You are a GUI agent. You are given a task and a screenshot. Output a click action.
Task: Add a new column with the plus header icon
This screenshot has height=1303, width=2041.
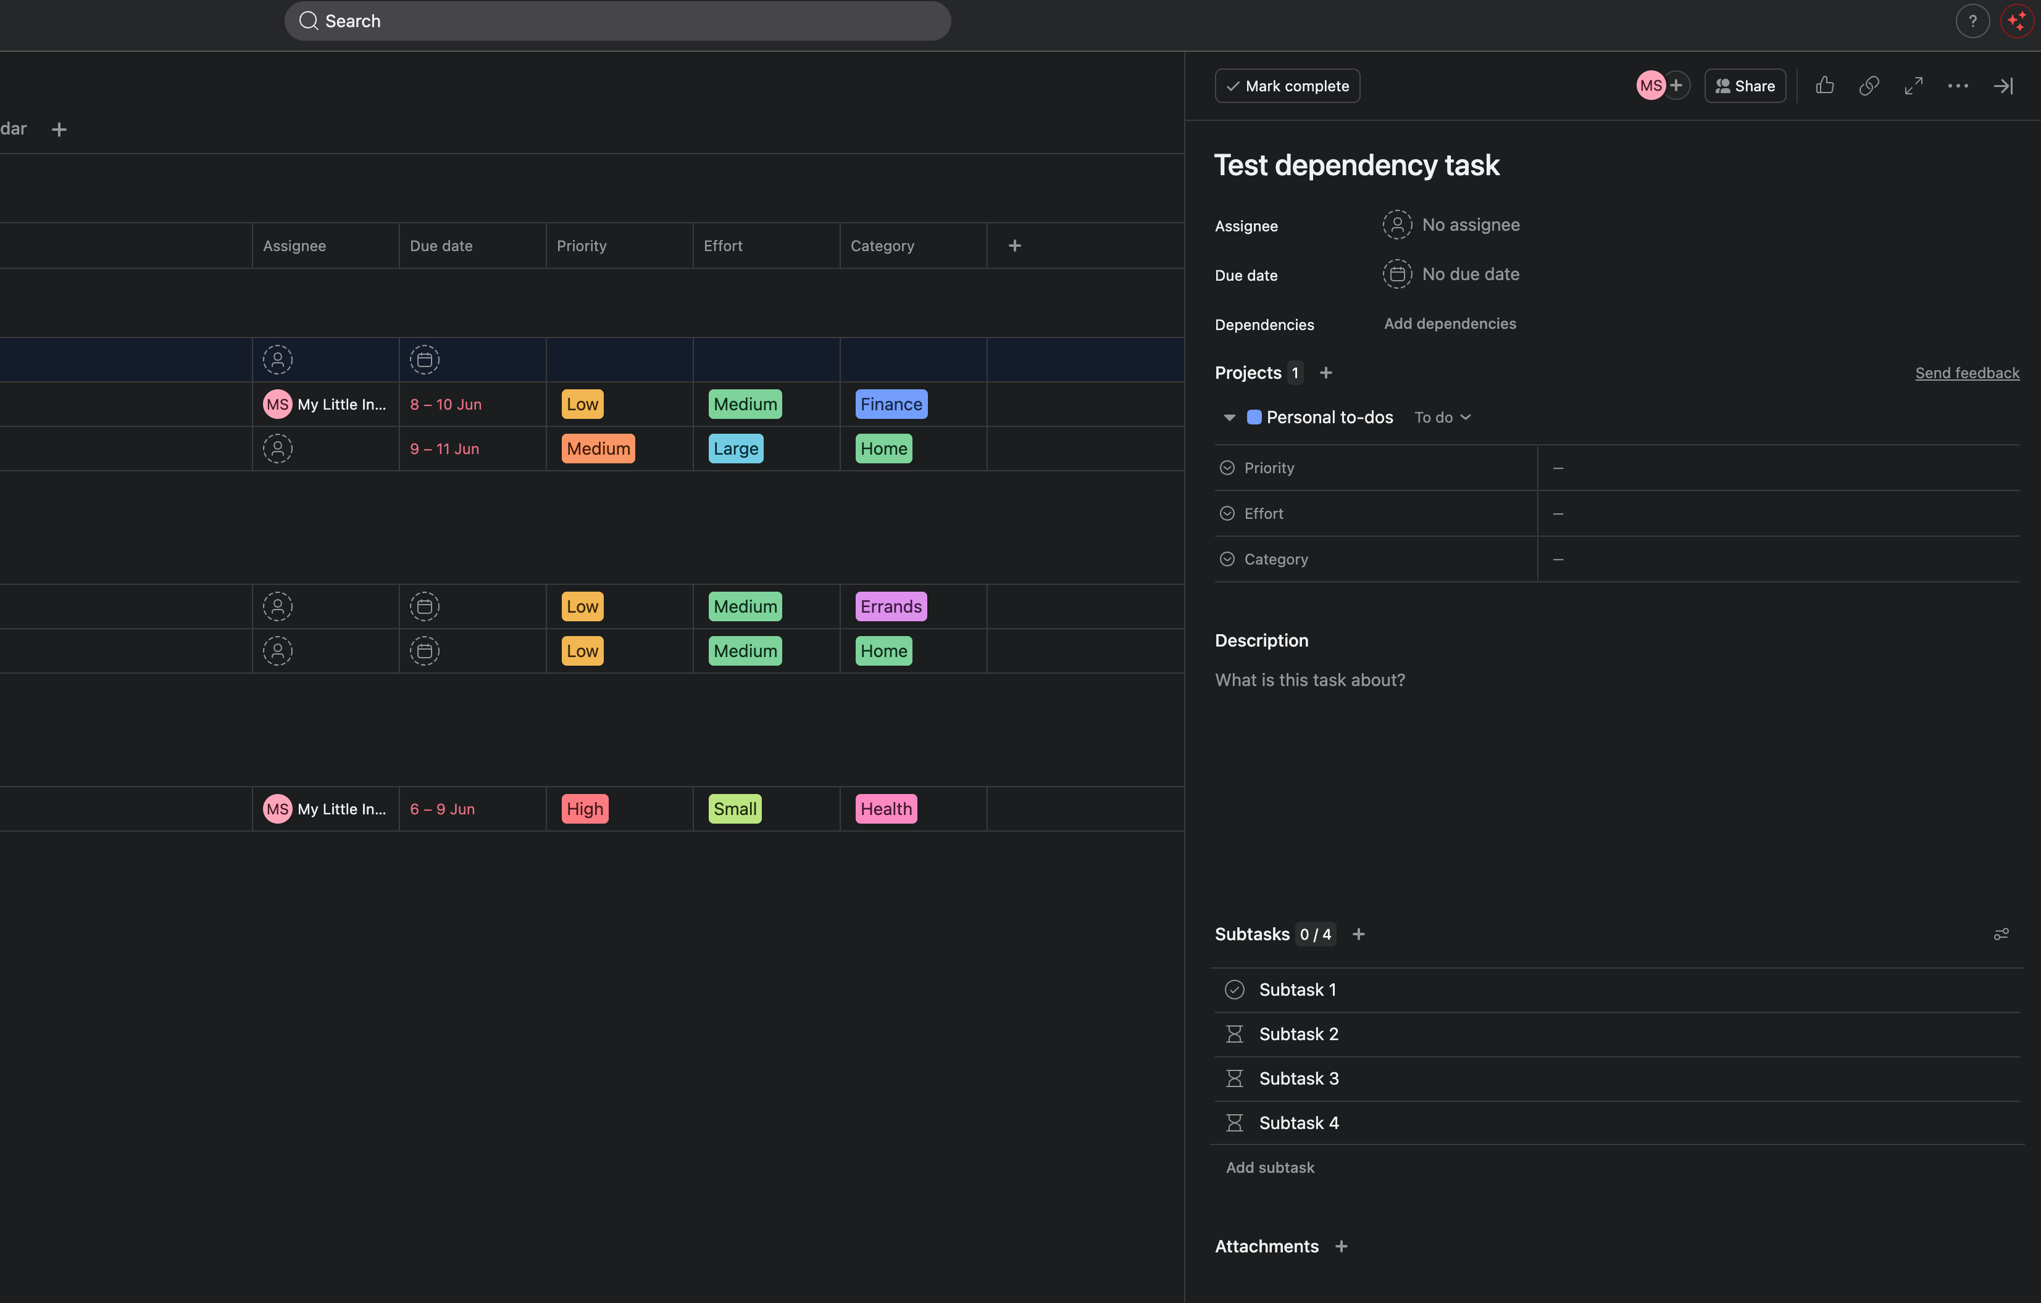(1014, 246)
